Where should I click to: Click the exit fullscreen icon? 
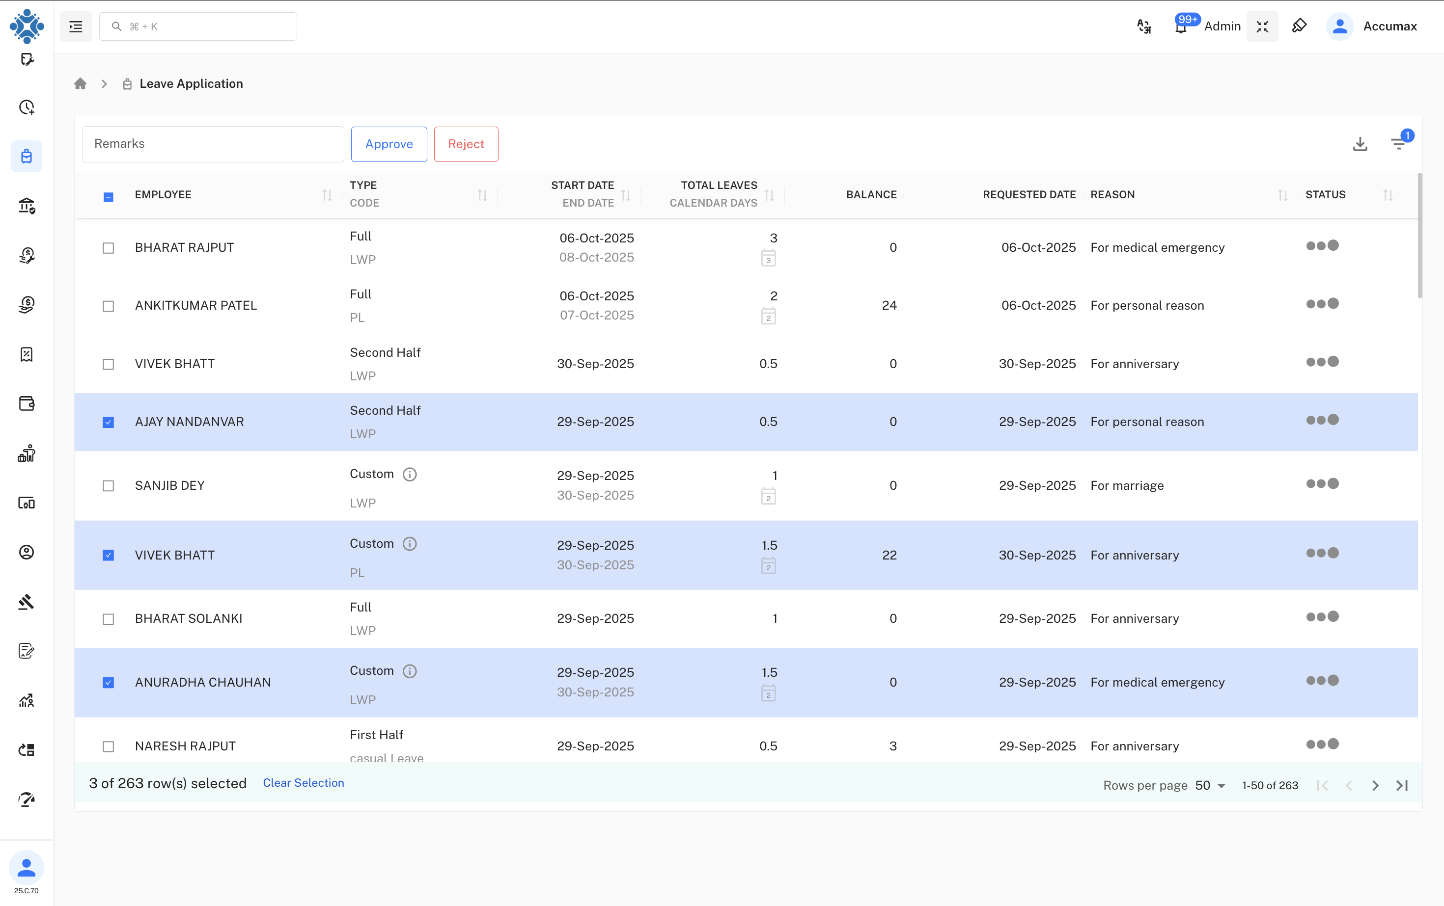(x=1262, y=27)
